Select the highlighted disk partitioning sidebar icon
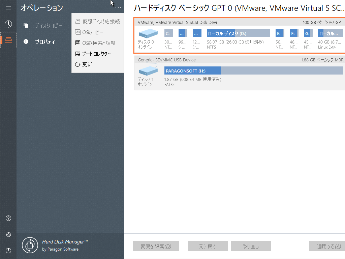Viewport: 345px width, 259px height. coord(8,40)
